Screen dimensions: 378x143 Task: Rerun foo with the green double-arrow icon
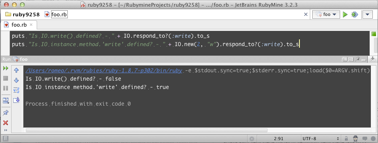coord(6,68)
